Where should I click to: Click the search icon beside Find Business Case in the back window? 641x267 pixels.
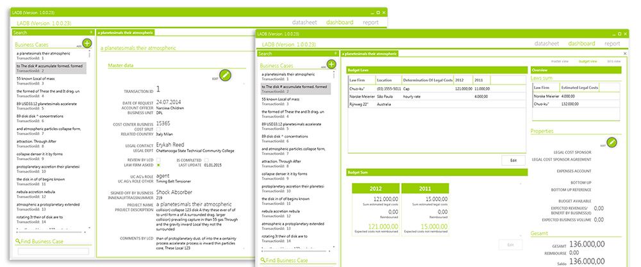tap(17, 241)
